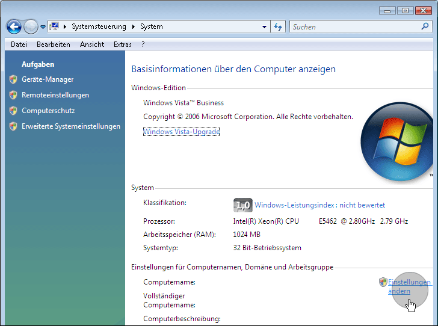This screenshot has width=438, height=326.
Task: Click the Windows Vista logo orb
Action: click(x=397, y=143)
